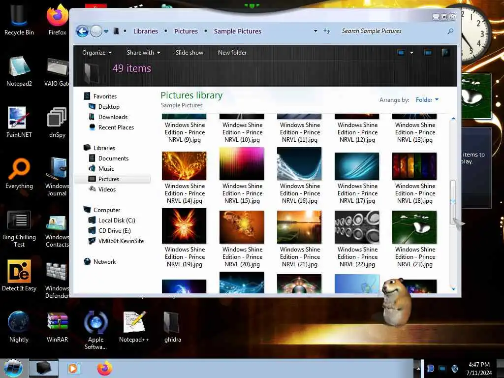The height and width of the screenshot is (378, 504).
Task: Select the NRVL (14).jpg thumbnail
Action: coord(184,165)
